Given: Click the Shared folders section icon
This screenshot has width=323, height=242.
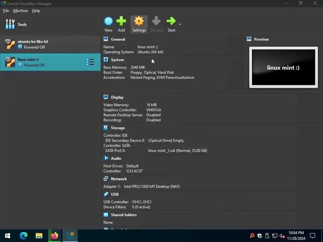Looking at the screenshot, I should pyautogui.click(x=106, y=215).
